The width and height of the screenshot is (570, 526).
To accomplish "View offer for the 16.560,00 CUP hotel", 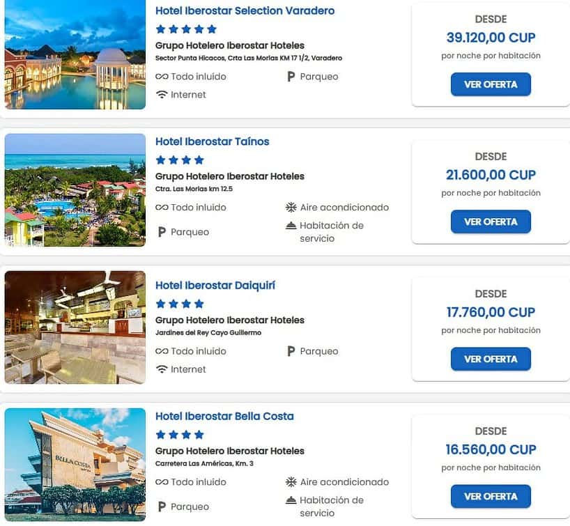I will (491, 497).
